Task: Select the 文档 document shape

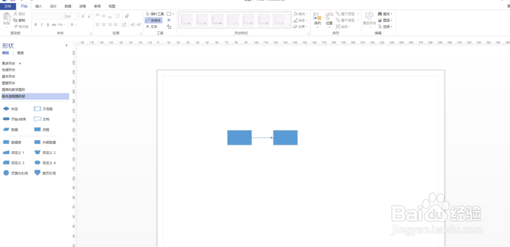Action: point(42,119)
